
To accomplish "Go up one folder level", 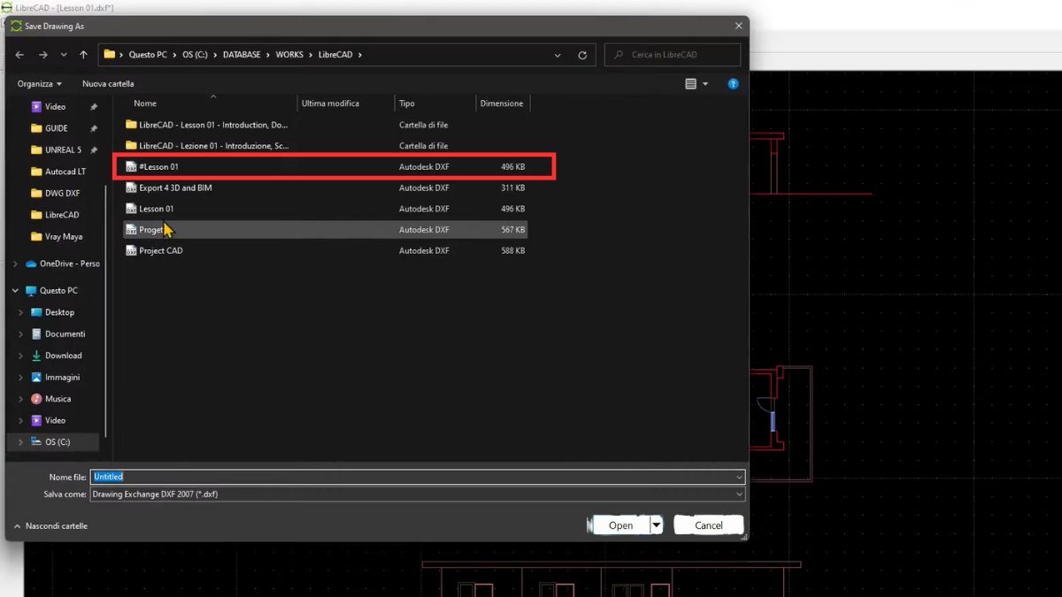I will pos(83,55).
